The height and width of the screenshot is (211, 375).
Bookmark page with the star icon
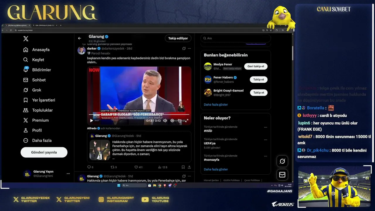coord(270,30)
